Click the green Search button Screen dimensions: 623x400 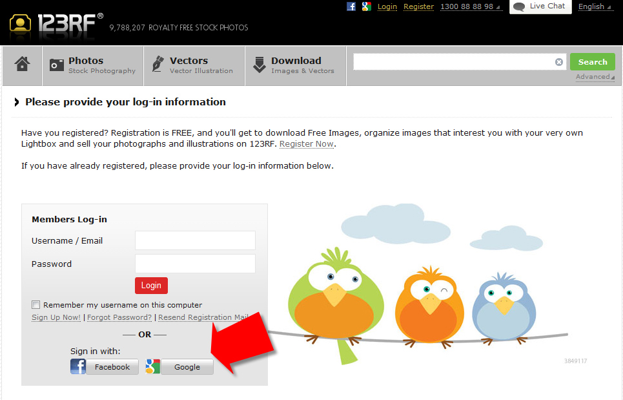[x=593, y=61]
